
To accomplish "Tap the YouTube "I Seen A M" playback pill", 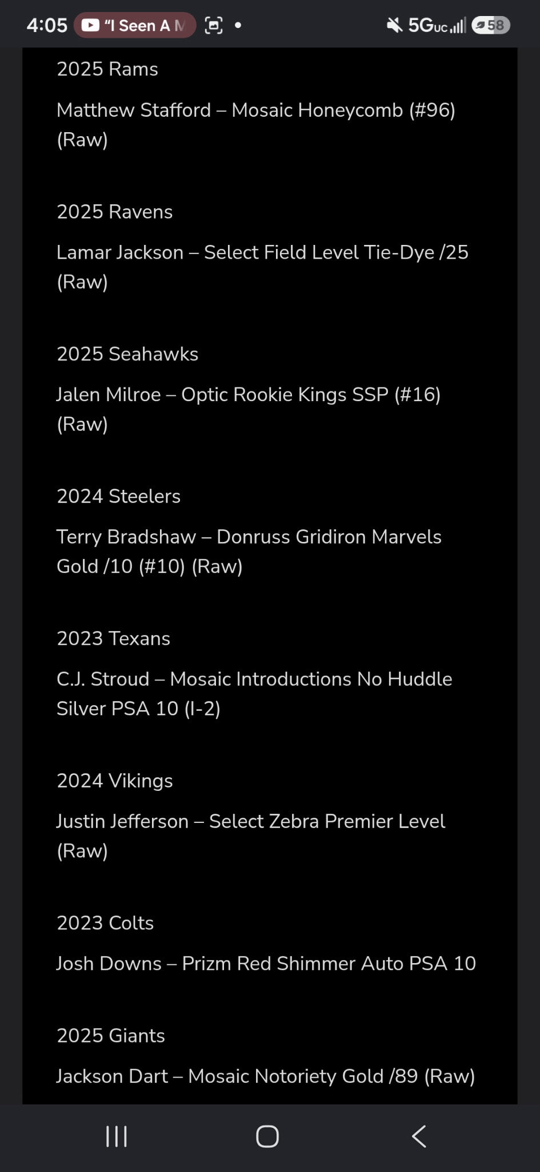I will [135, 25].
